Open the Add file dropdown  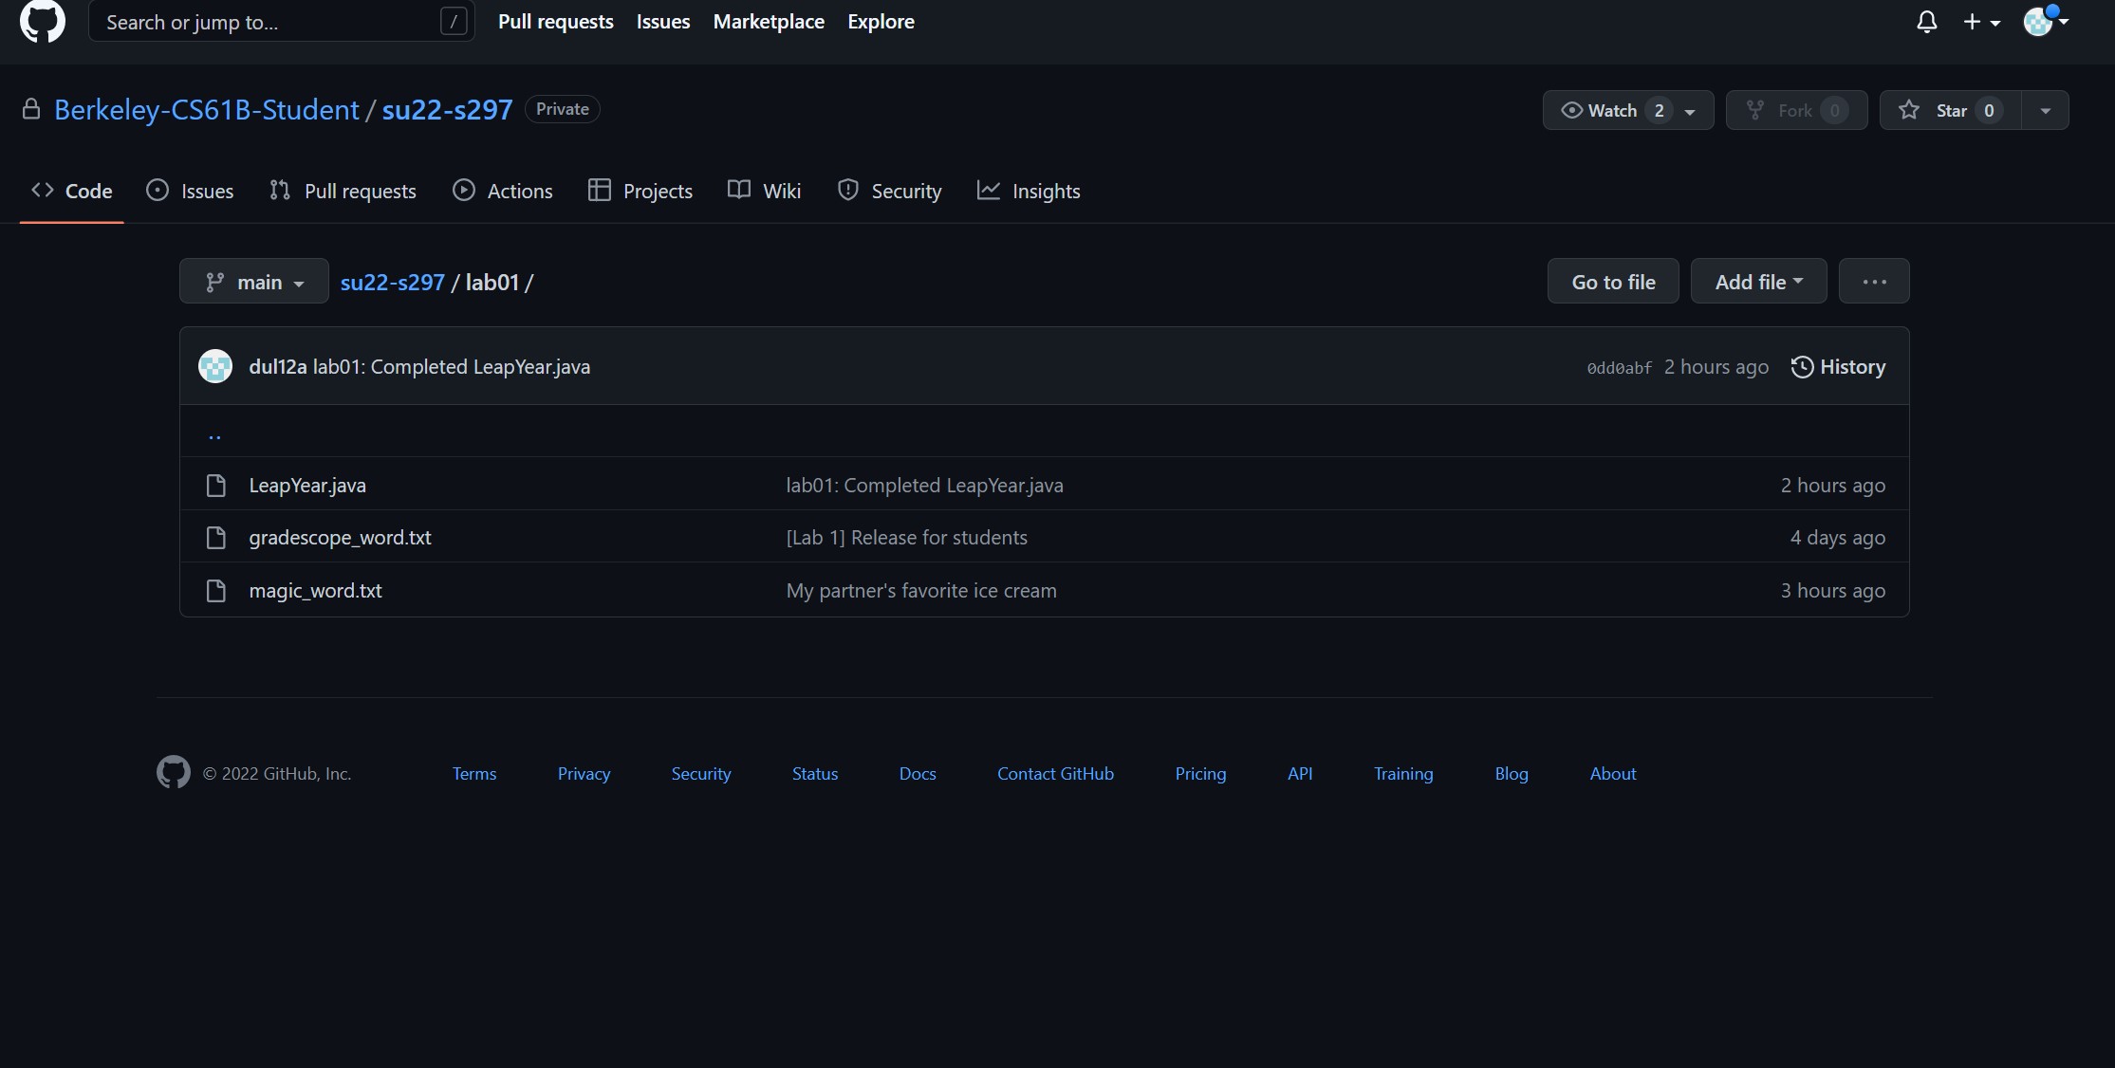pyautogui.click(x=1758, y=282)
